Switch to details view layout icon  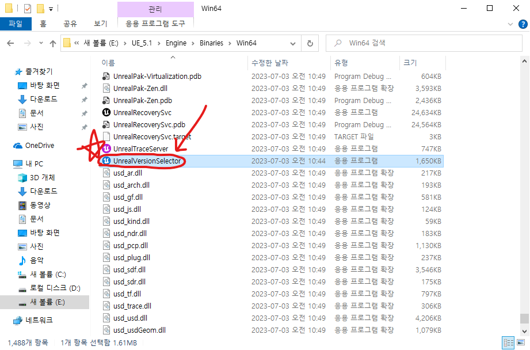click(x=508, y=343)
